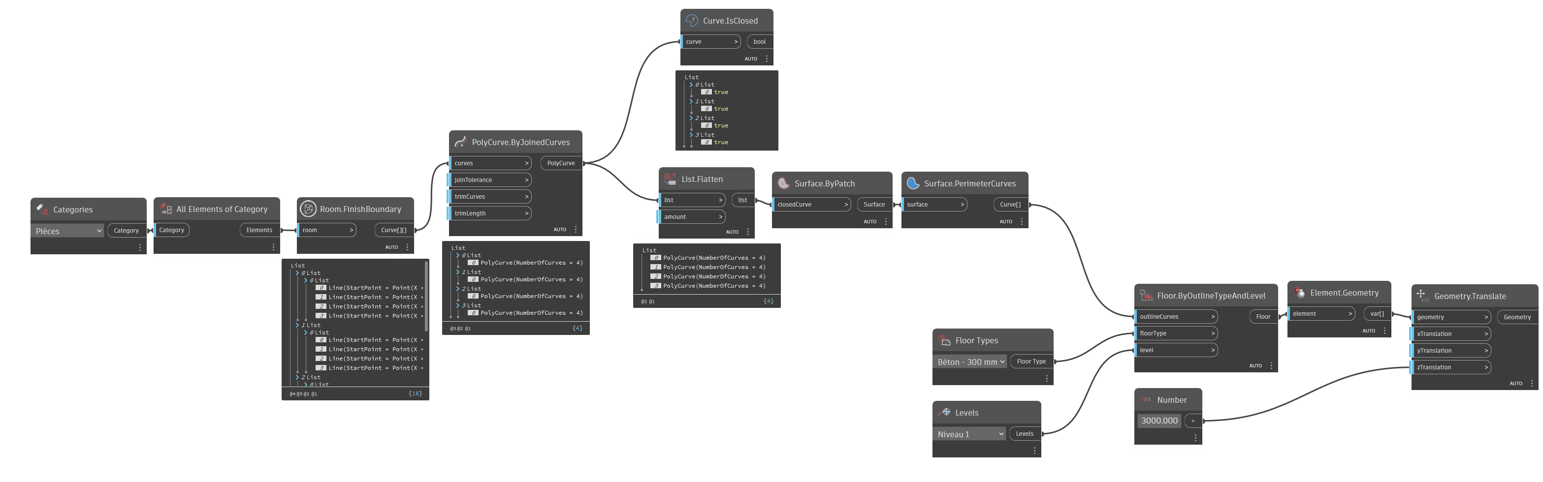Expand the zTranslation port chevron
This screenshot has width=1543, height=482.
[1486, 367]
